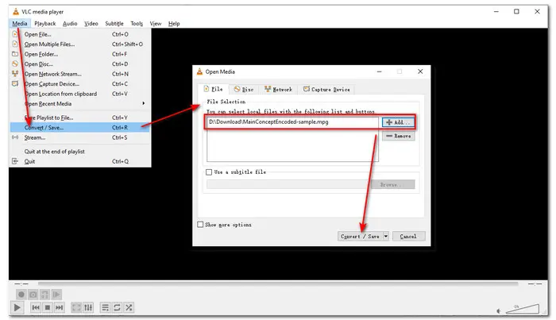Choose Open File... from Media menu

pyautogui.click(x=80, y=34)
